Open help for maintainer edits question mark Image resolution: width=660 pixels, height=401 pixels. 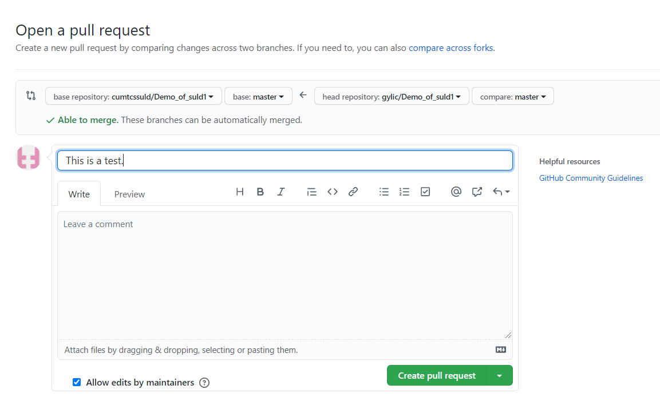pyautogui.click(x=204, y=383)
